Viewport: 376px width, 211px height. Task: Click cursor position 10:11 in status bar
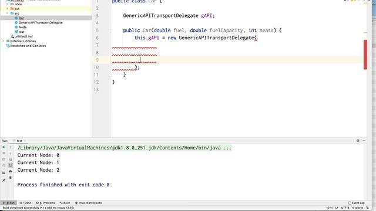(x=329, y=207)
